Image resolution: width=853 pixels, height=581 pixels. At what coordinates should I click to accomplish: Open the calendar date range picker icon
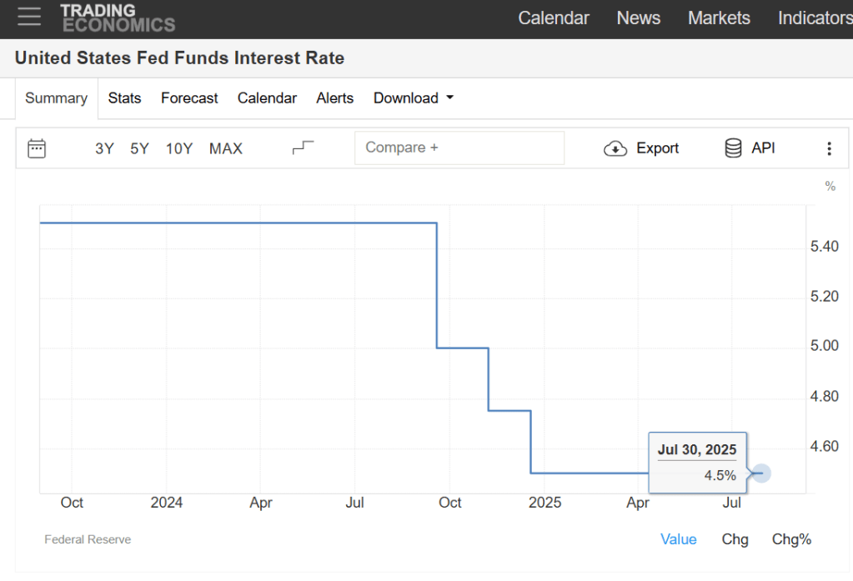[37, 148]
